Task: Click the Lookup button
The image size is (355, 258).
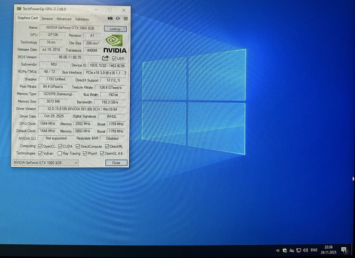Action: [x=115, y=29]
